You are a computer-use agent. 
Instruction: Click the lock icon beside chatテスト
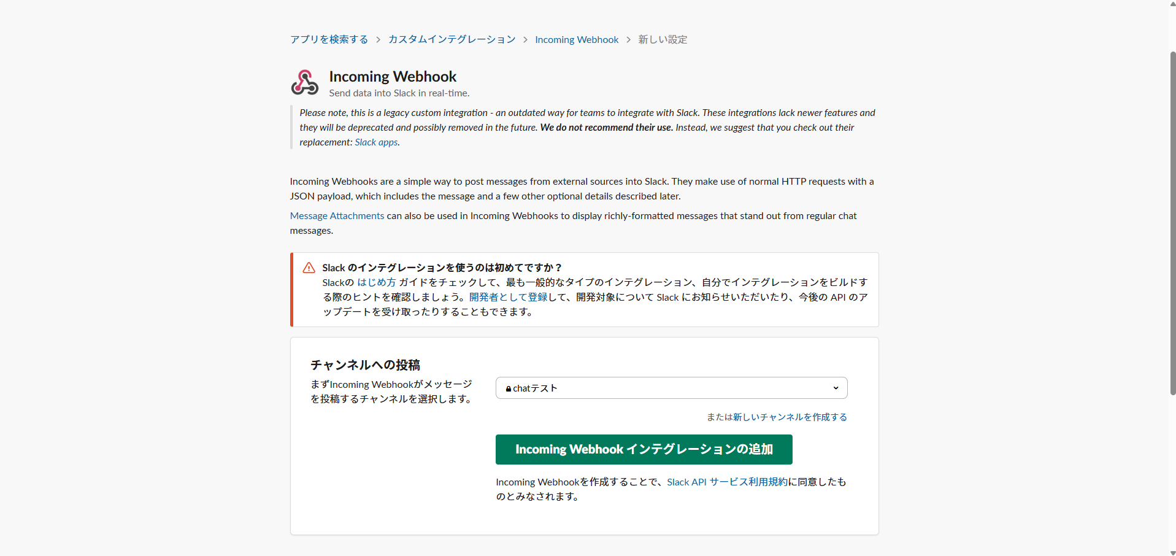tap(509, 388)
